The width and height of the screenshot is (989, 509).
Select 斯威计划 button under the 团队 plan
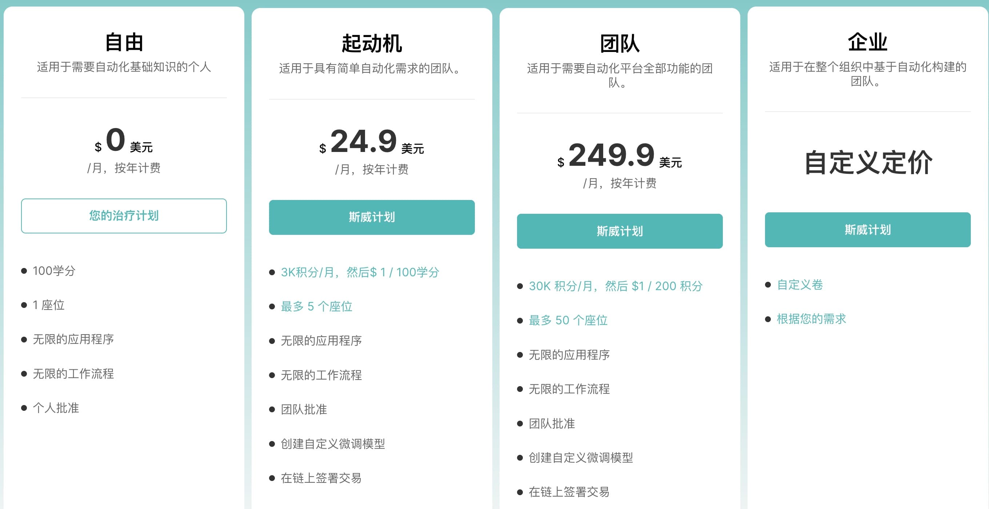(619, 231)
